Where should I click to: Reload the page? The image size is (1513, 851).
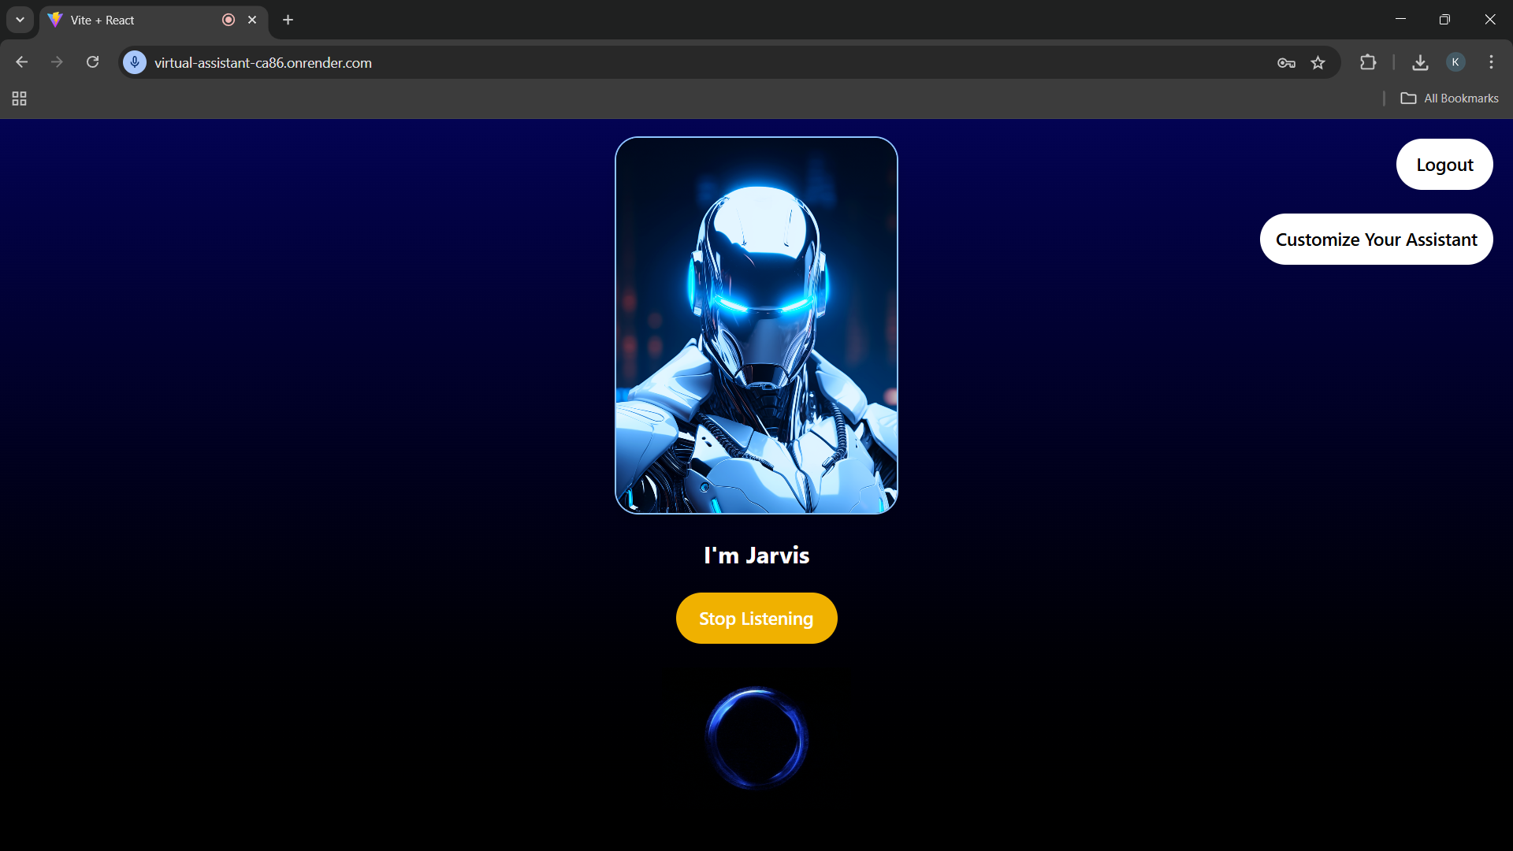(x=92, y=62)
